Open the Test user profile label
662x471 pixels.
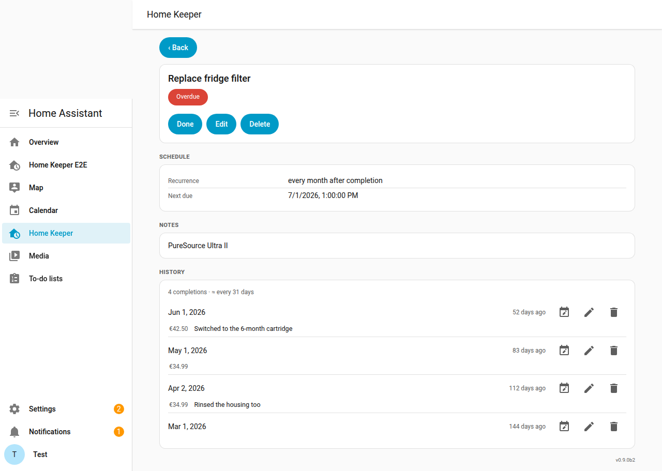[x=40, y=454]
